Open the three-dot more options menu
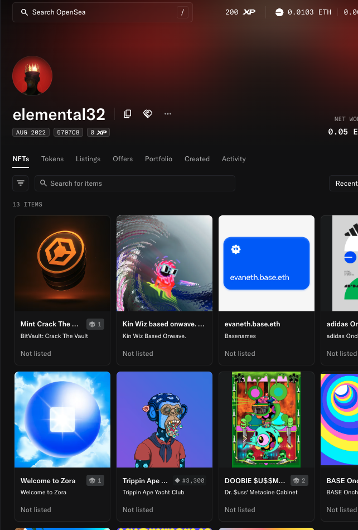The width and height of the screenshot is (358, 530). point(168,114)
